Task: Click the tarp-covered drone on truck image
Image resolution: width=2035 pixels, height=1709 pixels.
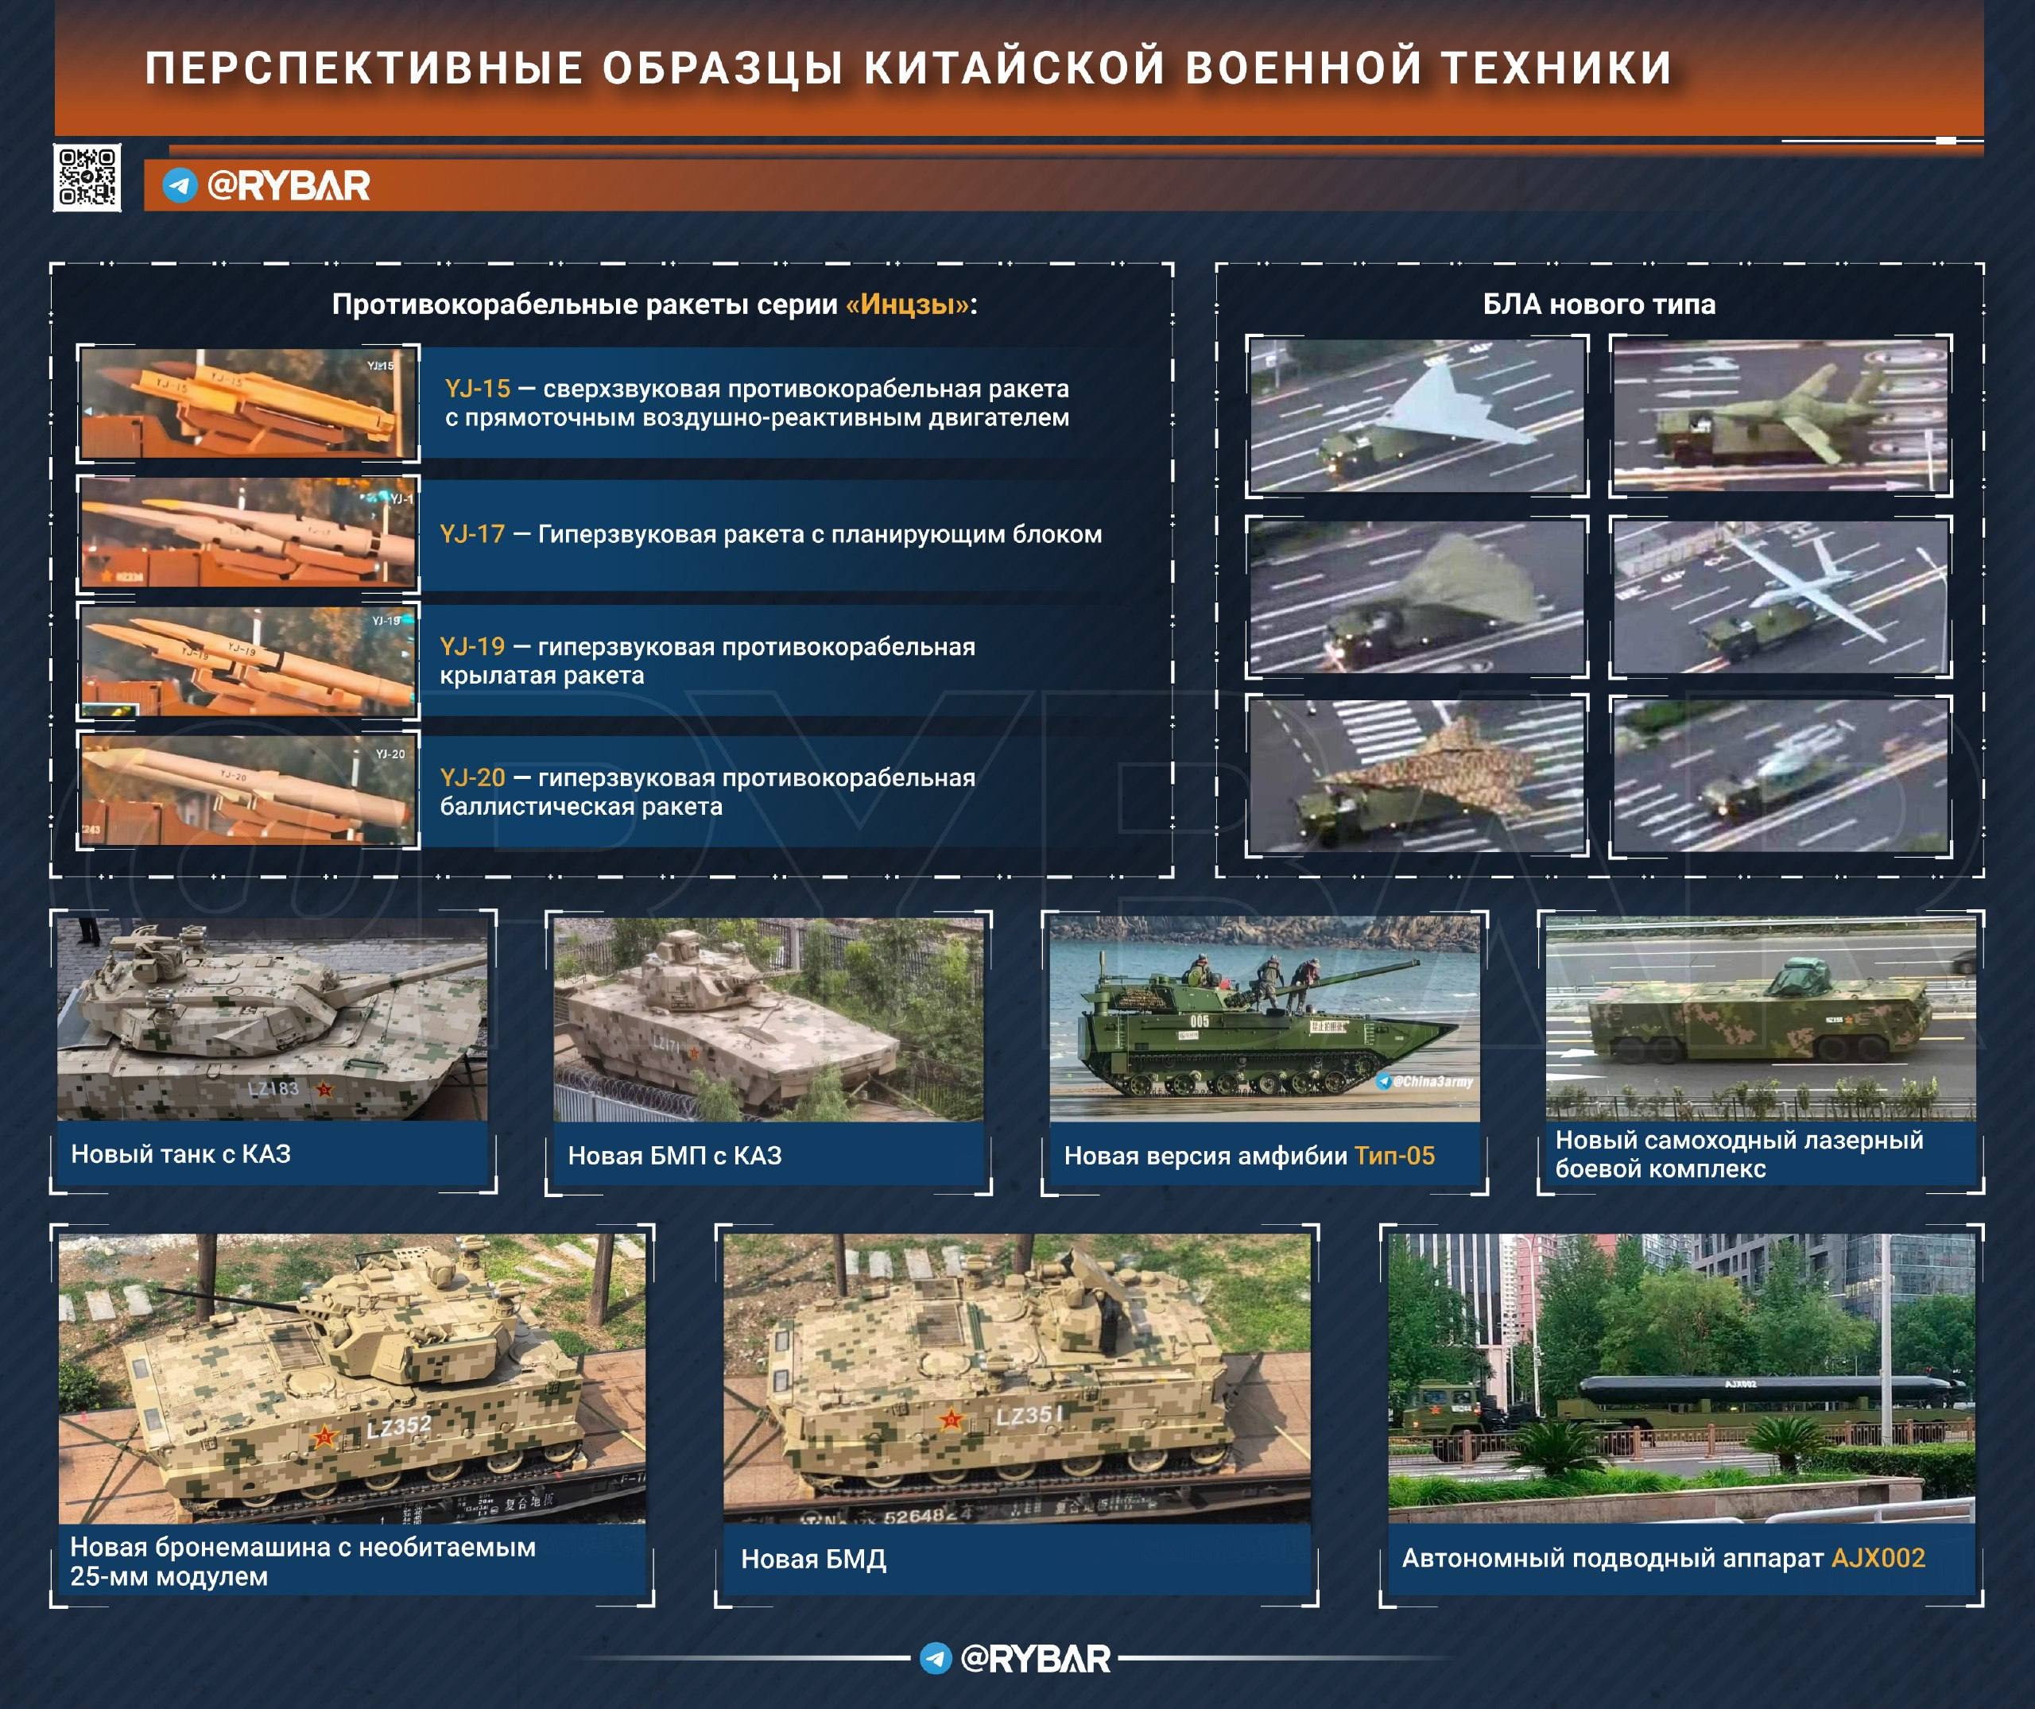Action: tap(1417, 596)
